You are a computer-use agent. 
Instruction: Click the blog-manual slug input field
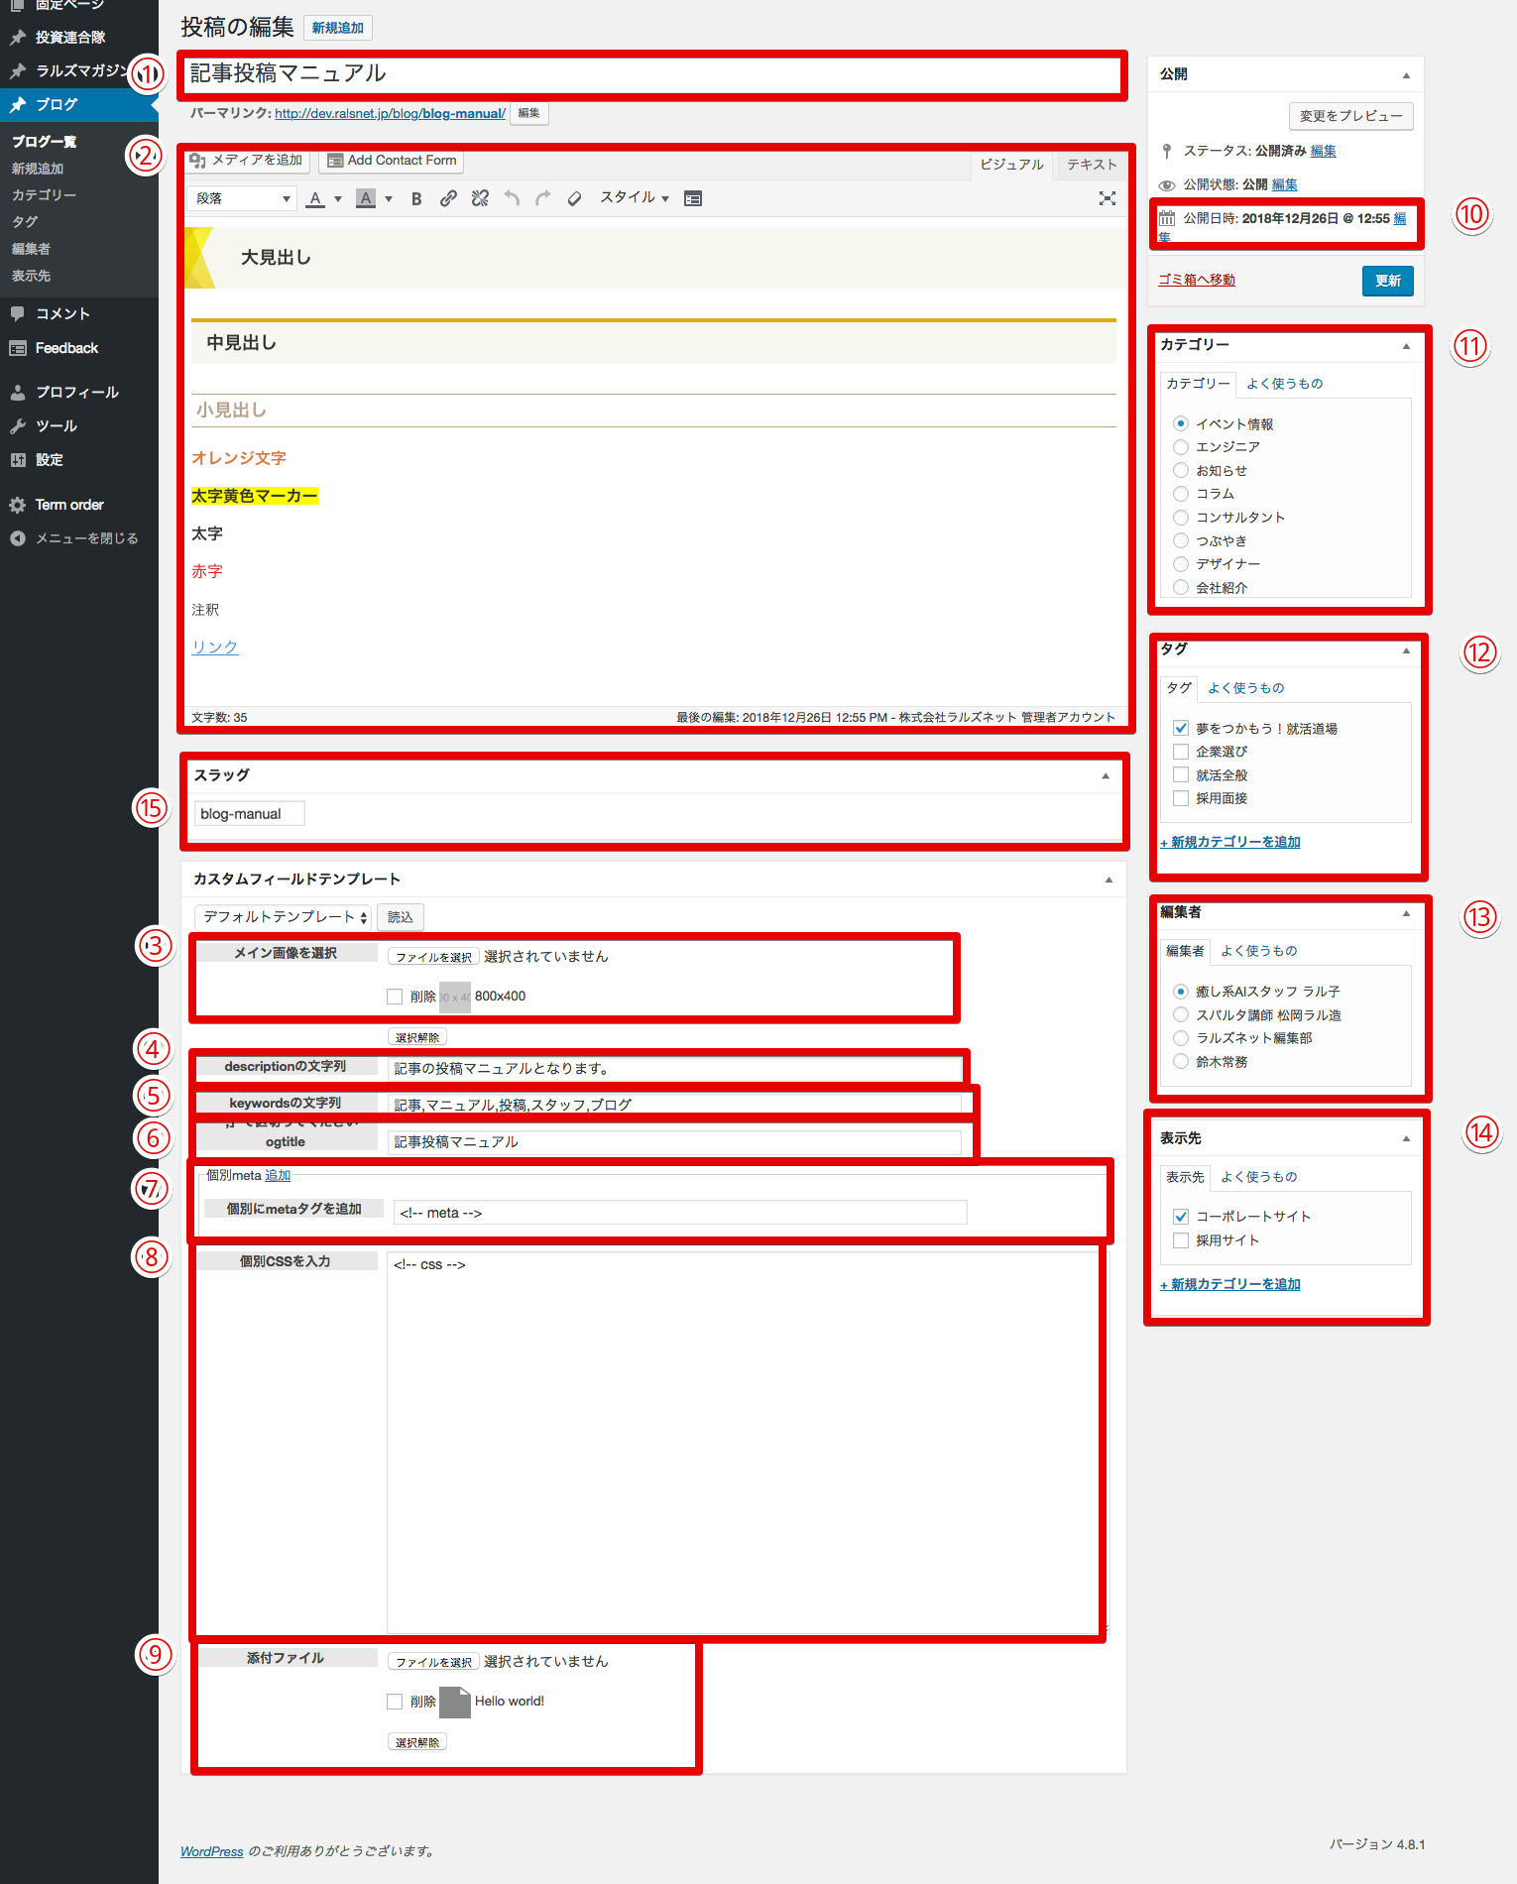coord(249,814)
